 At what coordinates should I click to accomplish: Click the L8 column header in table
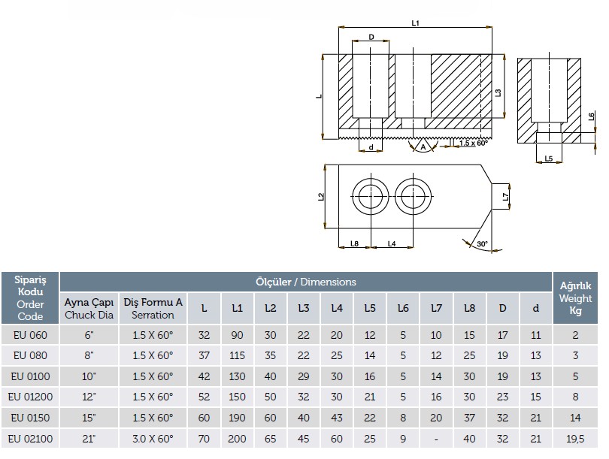pyautogui.click(x=470, y=308)
